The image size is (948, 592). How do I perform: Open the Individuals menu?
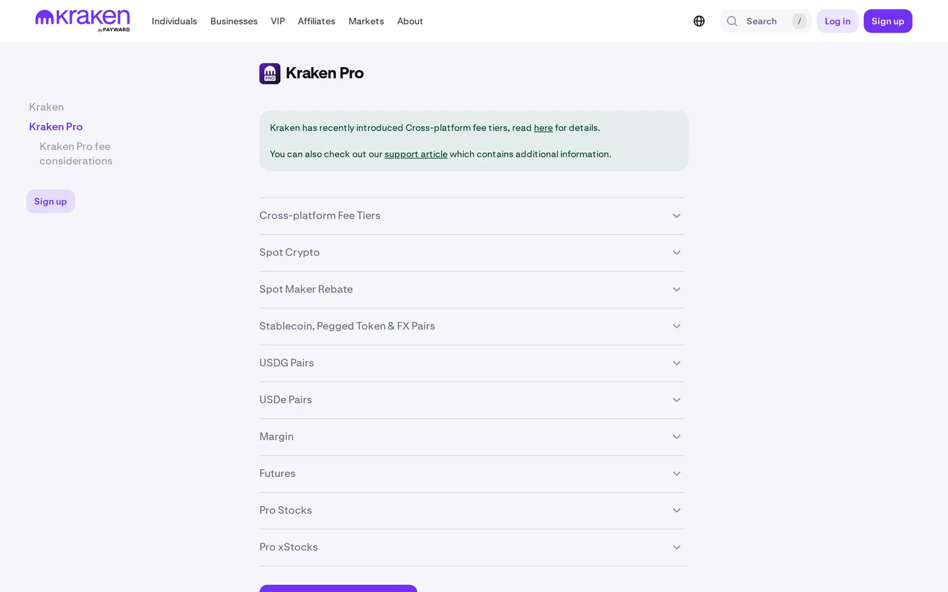(x=174, y=21)
